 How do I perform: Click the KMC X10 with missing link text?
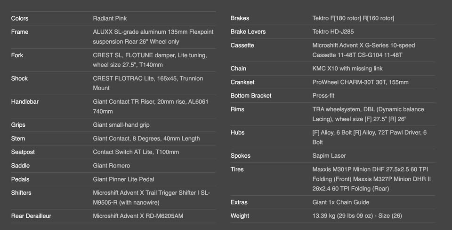[x=347, y=69]
